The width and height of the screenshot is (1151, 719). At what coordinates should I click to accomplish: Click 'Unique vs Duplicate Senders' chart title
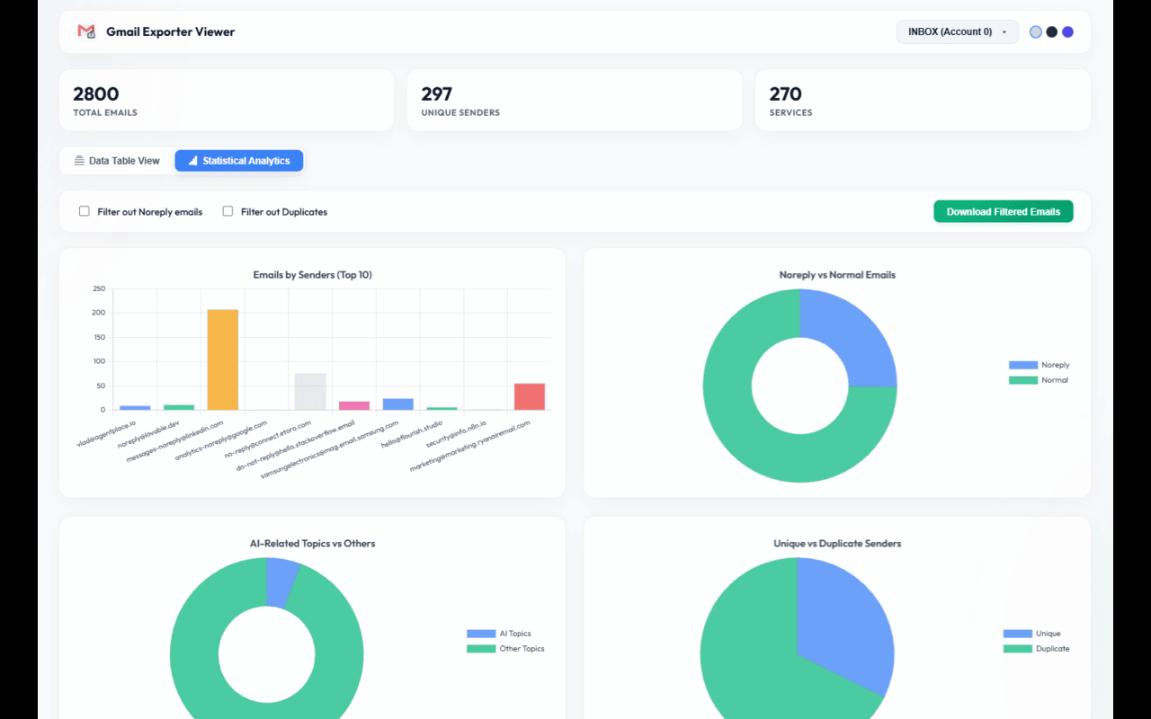(x=837, y=544)
